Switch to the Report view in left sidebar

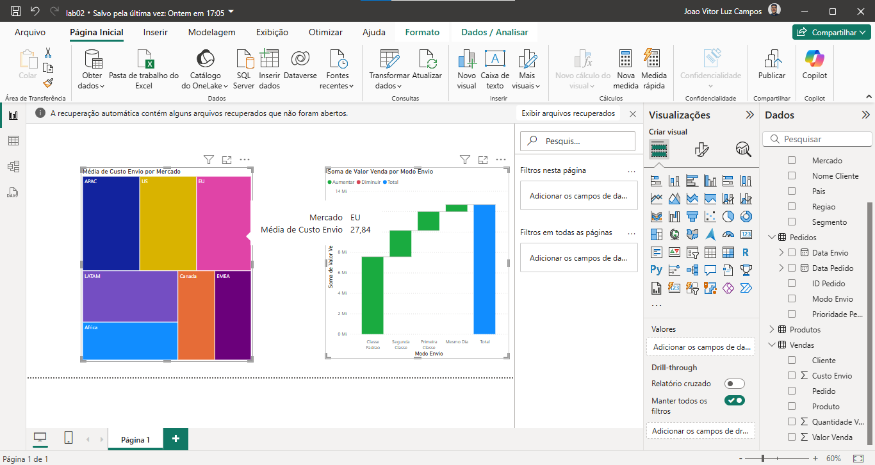click(13, 115)
